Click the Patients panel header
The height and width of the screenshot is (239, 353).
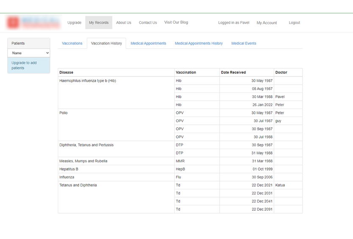pyautogui.click(x=29, y=43)
